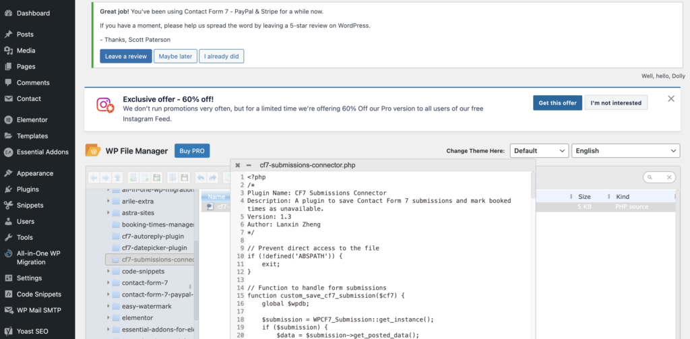Click the open file toolbar icon

[x=173, y=177]
